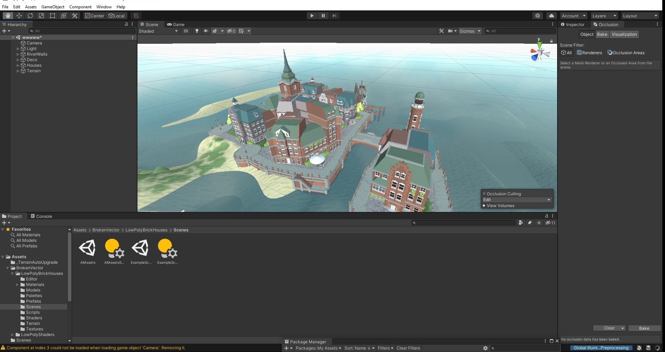665x352 pixels.
Task: Select Camera in the hierarchy
Action: [x=34, y=43]
